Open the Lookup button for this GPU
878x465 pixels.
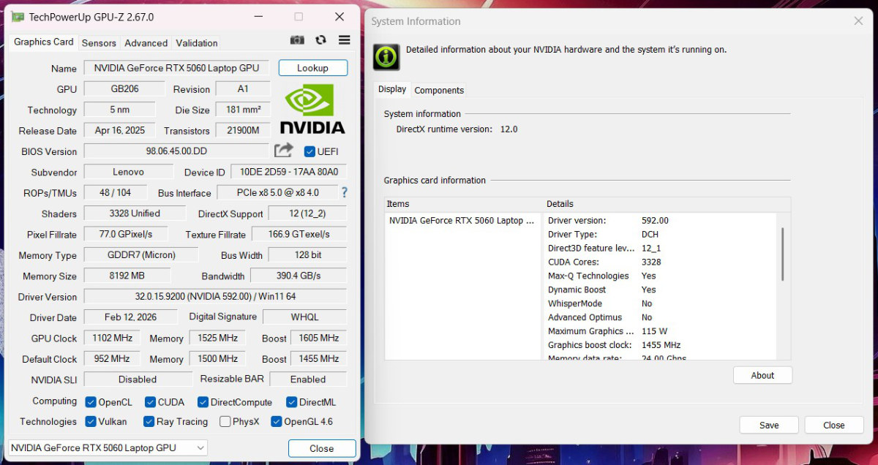pos(312,67)
